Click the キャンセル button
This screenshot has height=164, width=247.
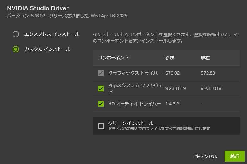coord(206,156)
